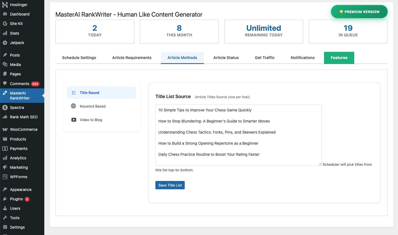The image size is (398, 235).
Task: Click the Comments speech bubble icon
Action: 5,83
